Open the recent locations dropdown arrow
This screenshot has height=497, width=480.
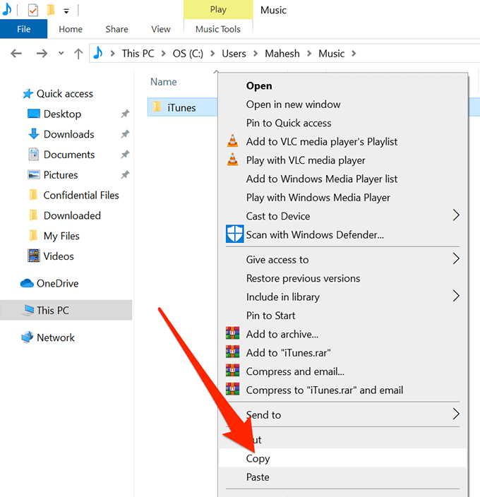tap(61, 54)
